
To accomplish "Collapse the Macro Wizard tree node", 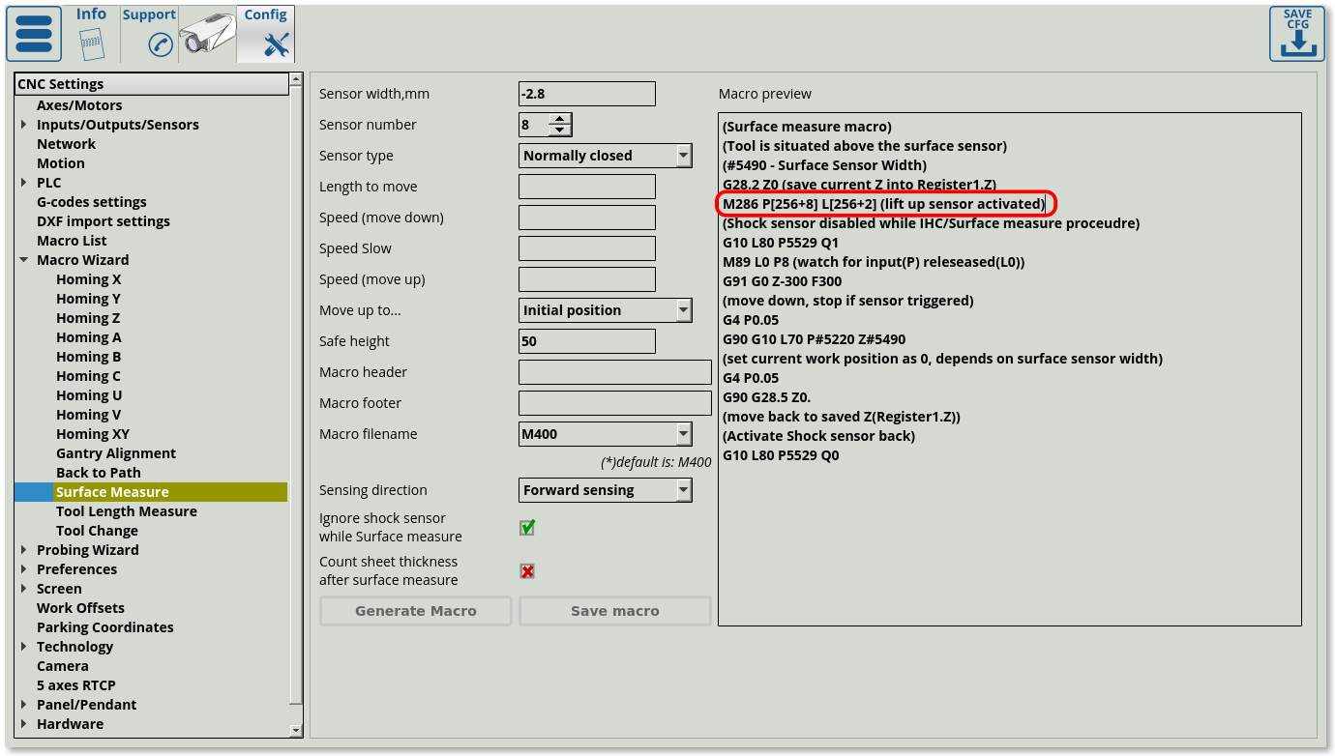I will (x=24, y=260).
